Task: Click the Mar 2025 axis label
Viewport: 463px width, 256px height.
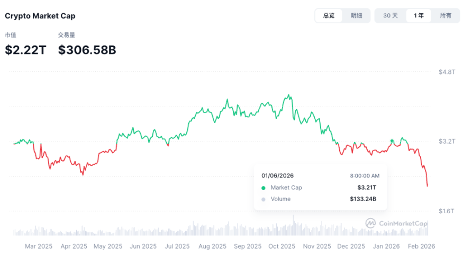Action: (39, 246)
